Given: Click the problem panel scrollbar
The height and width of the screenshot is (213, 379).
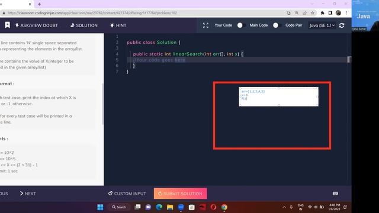Looking at the screenshot, I should coord(102,104).
